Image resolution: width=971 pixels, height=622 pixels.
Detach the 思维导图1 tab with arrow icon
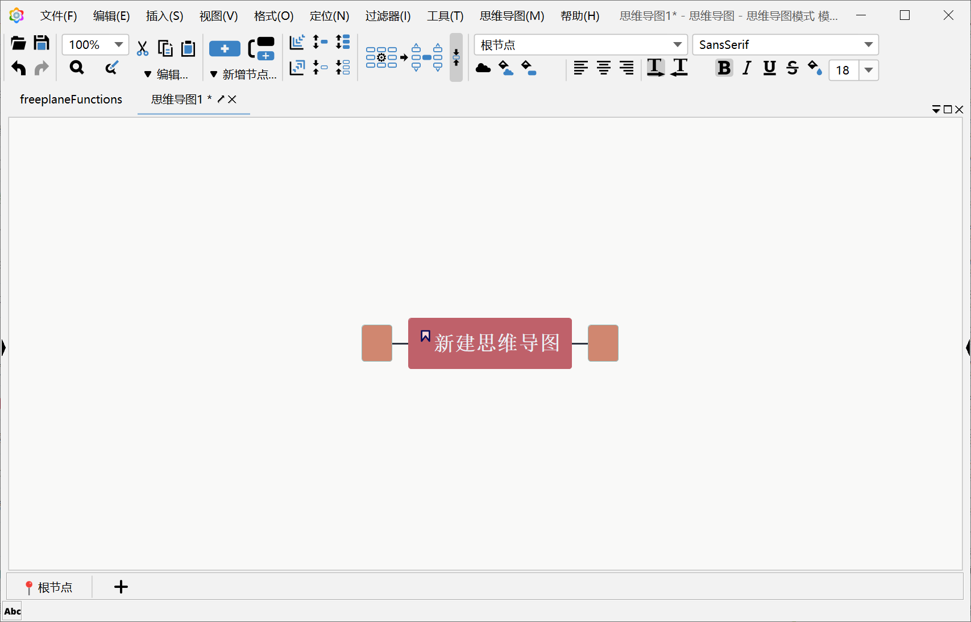tap(221, 99)
